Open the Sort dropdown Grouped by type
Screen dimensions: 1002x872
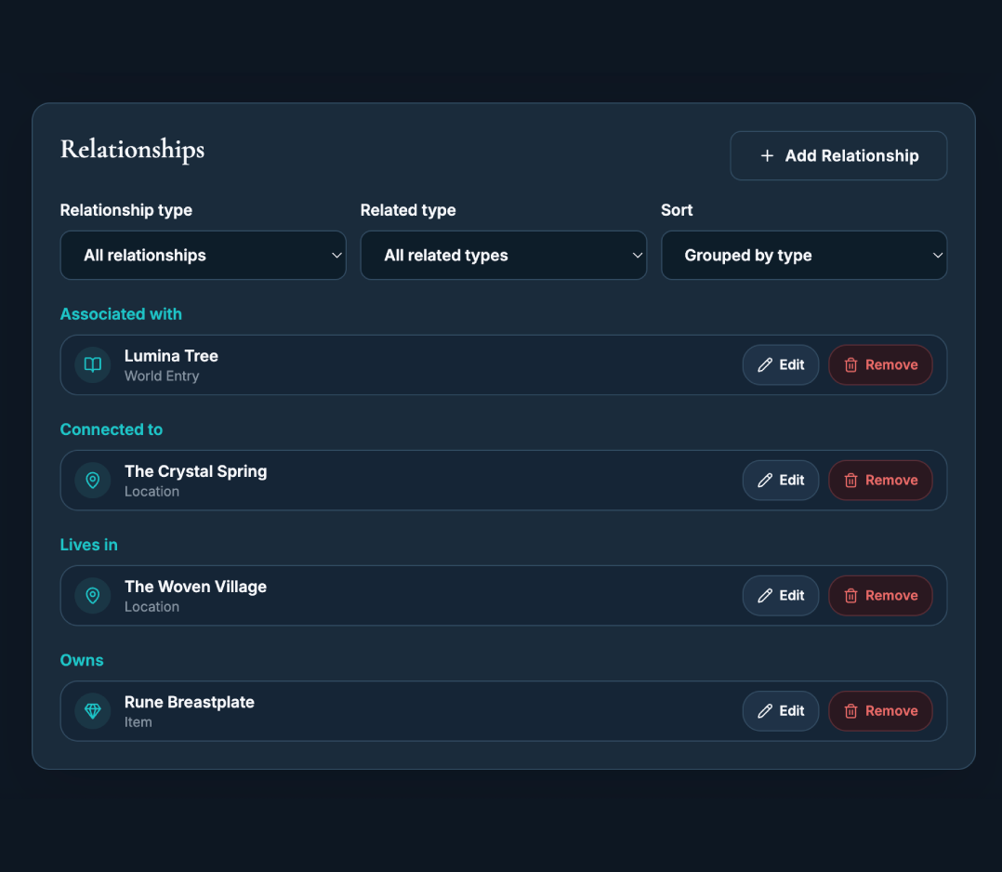point(804,255)
